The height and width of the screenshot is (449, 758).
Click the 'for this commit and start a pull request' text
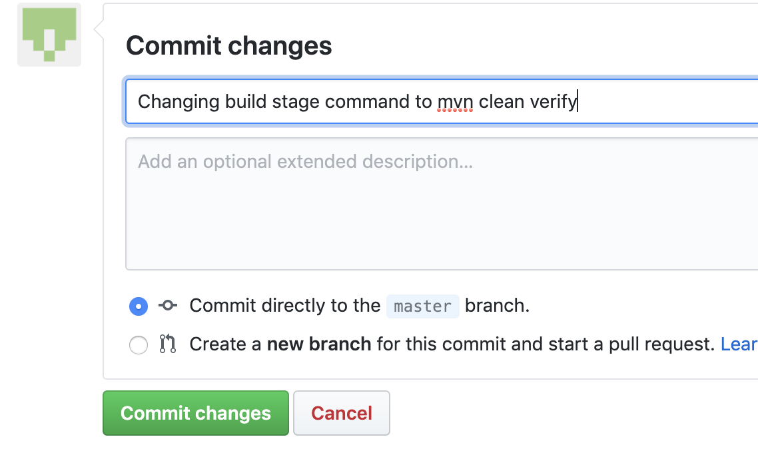[x=546, y=344]
